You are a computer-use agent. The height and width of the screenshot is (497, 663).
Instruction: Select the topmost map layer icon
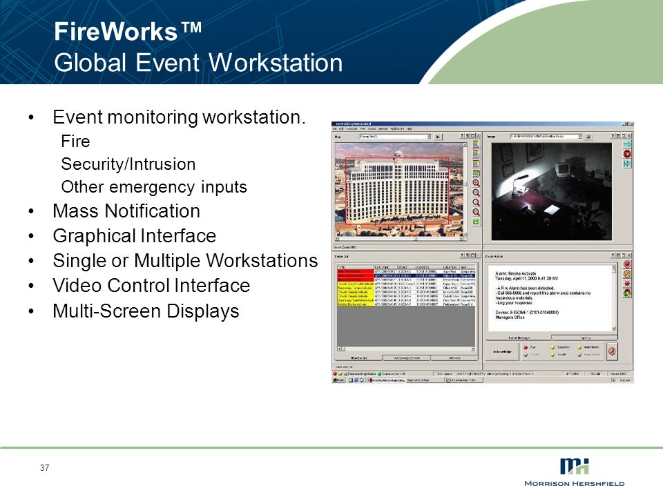point(476,144)
